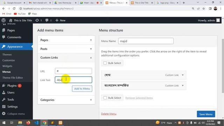
Task: Expand the হোম menu item options
Action: point(183,75)
